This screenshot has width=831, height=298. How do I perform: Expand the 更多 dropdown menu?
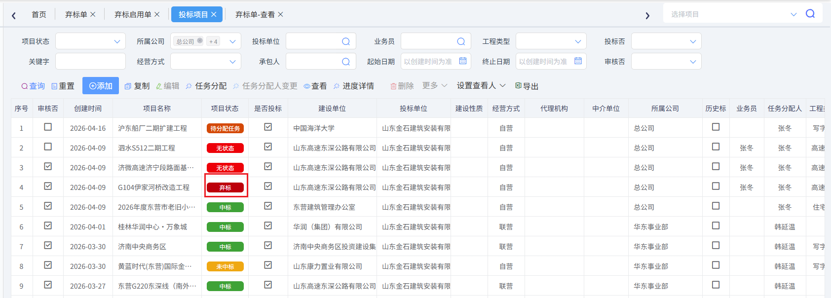(x=435, y=85)
